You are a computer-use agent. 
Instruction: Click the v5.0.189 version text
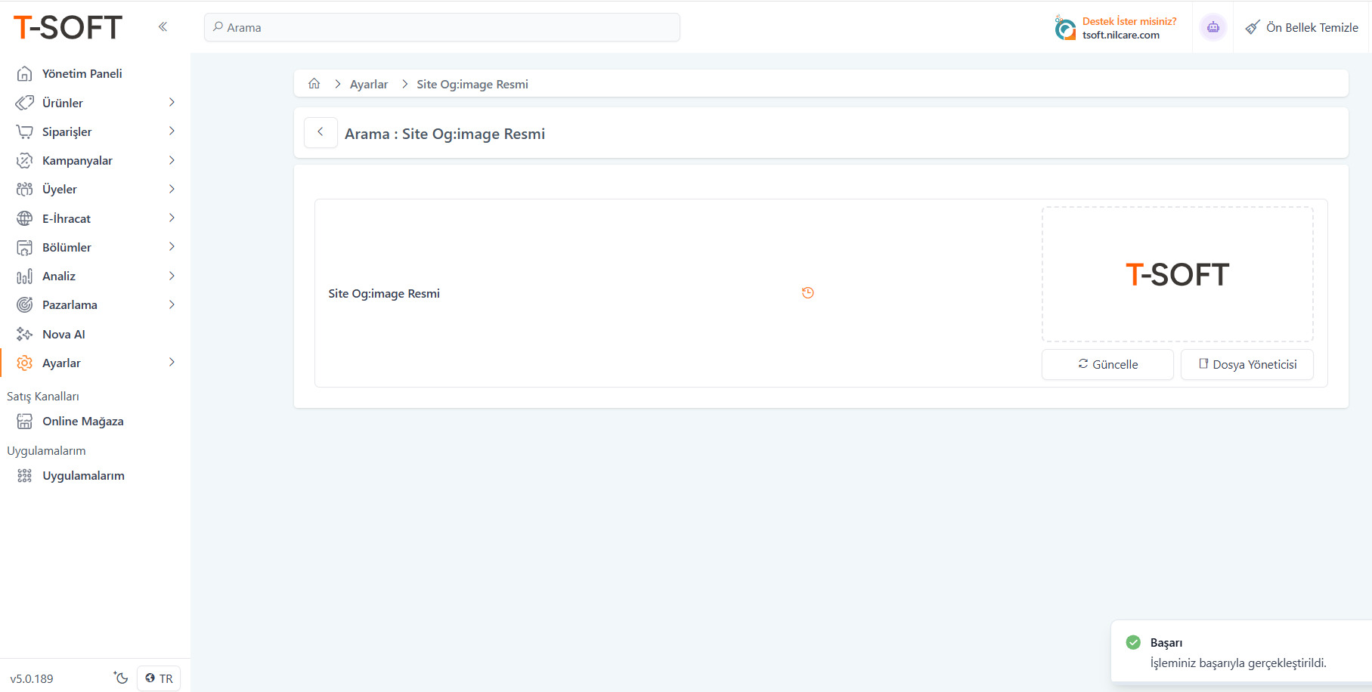point(32,678)
